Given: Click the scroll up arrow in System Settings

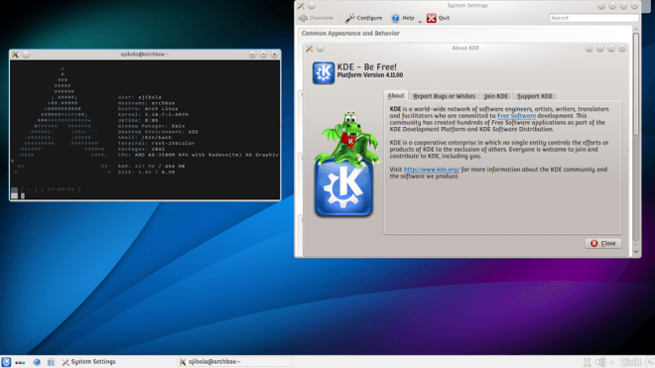Looking at the screenshot, I should (636, 30).
